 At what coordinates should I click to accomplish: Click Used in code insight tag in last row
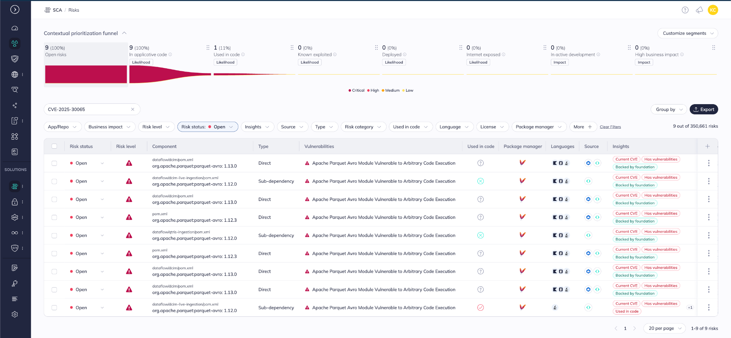pyautogui.click(x=627, y=311)
